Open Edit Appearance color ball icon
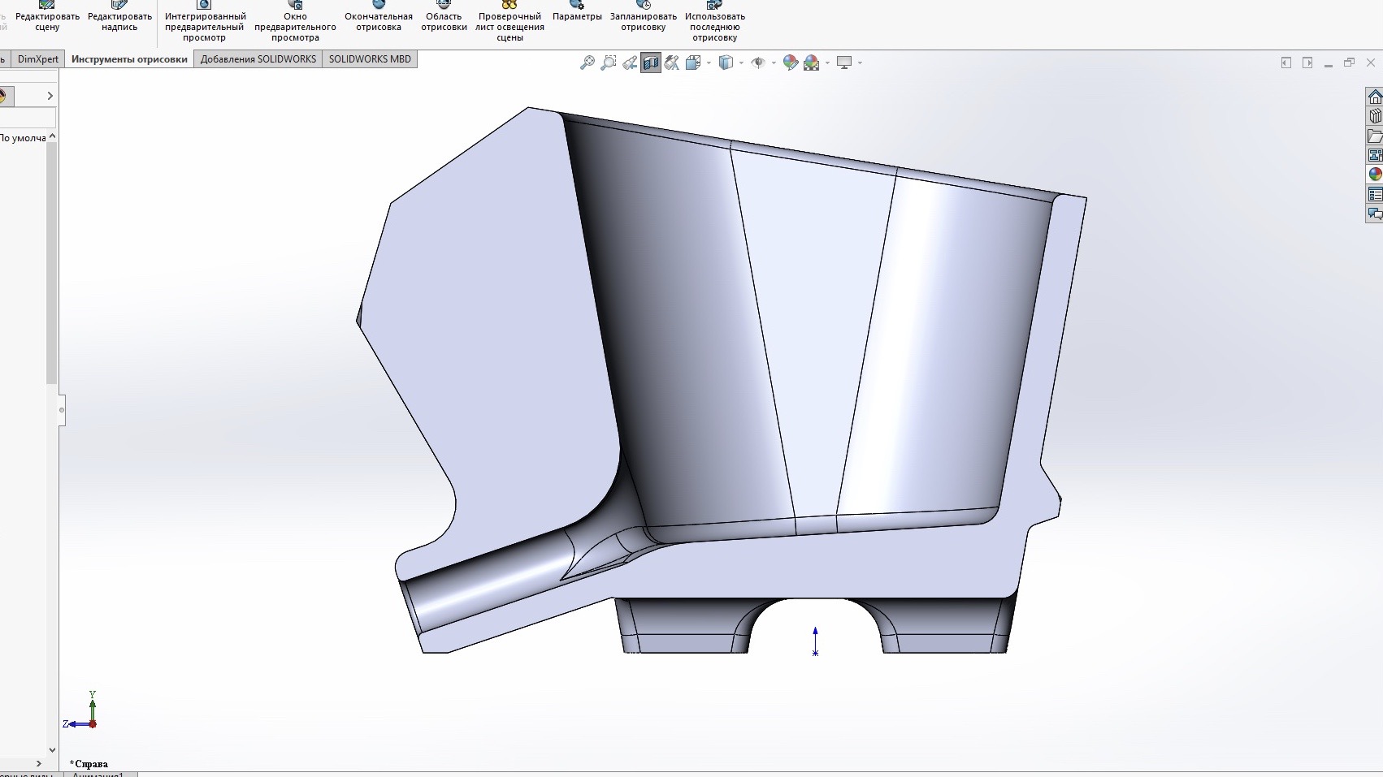The width and height of the screenshot is (1383, 777). coord(790,63)
